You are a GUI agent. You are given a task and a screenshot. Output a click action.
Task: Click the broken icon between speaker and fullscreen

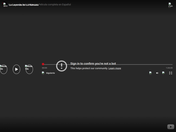click(164, 73)
